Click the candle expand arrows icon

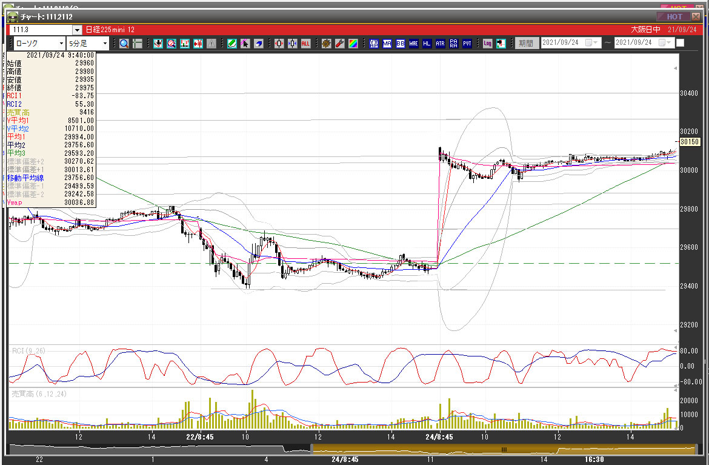[x=293, y=44]
